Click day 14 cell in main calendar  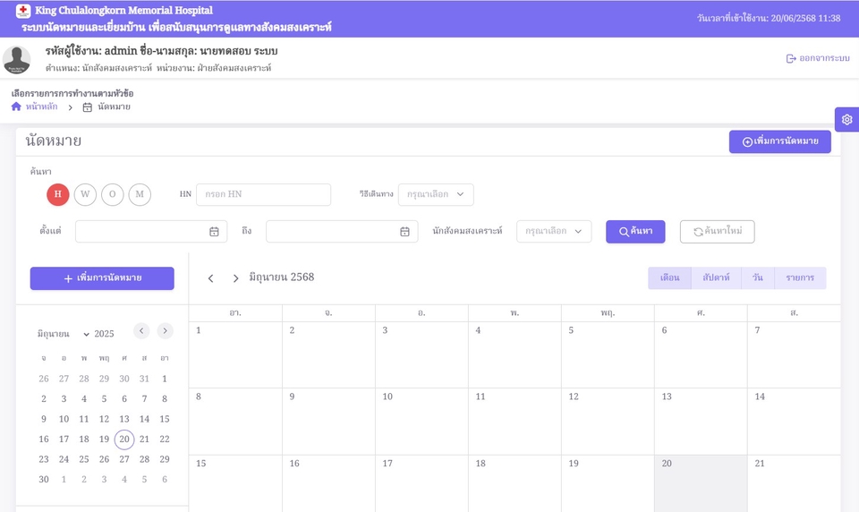tap(794, 422)
